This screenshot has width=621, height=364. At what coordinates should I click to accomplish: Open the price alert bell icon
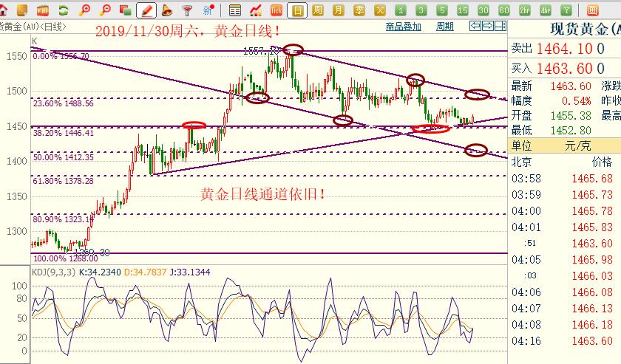pyautogui.click(x=167, y=10)
